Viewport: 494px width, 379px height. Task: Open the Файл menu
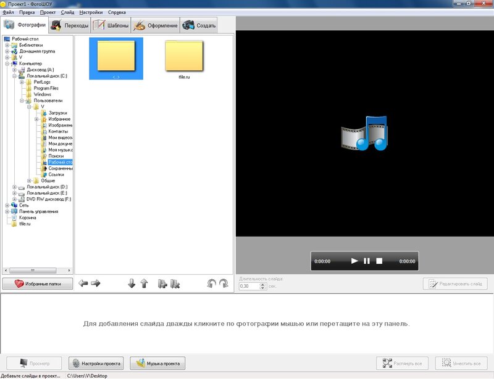pyautogui.click(x=8, y=12)
